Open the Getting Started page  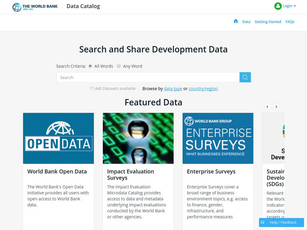pyautogui.click(x=268, y=22)
